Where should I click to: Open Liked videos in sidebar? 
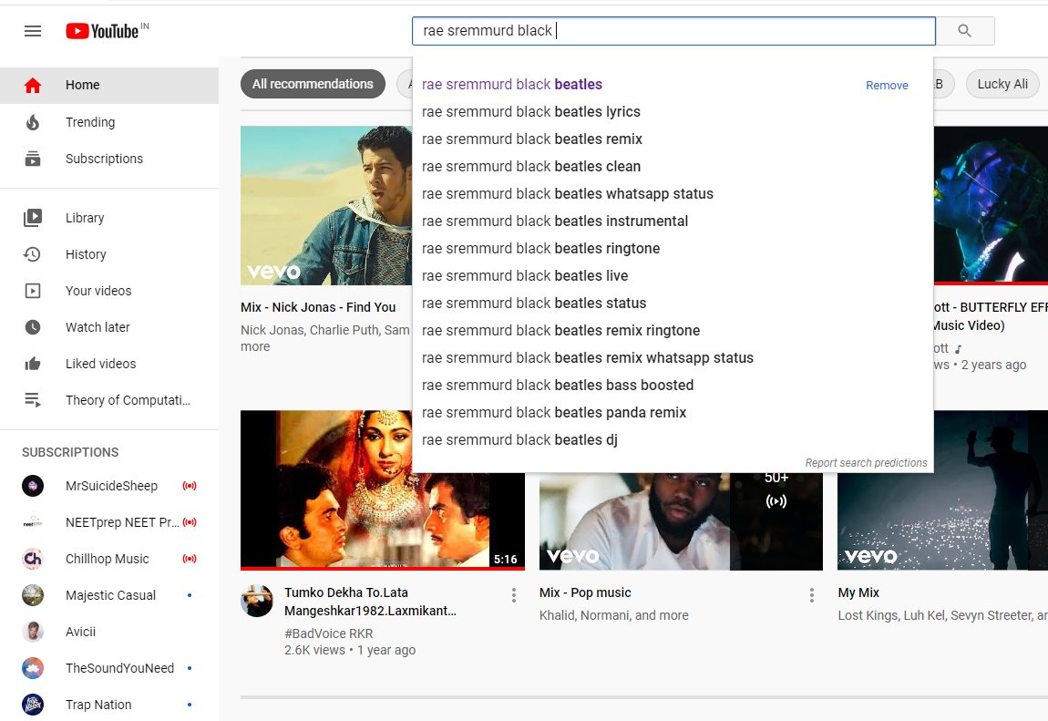pos(109,364)
